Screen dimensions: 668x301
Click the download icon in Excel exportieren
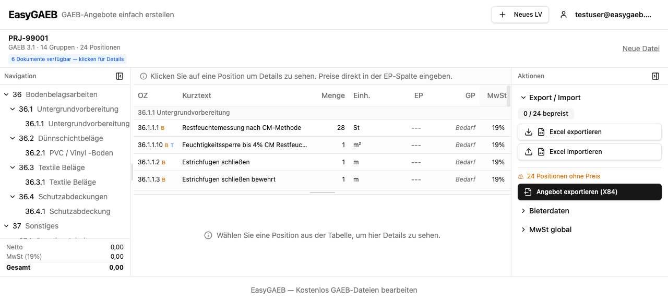528,131
